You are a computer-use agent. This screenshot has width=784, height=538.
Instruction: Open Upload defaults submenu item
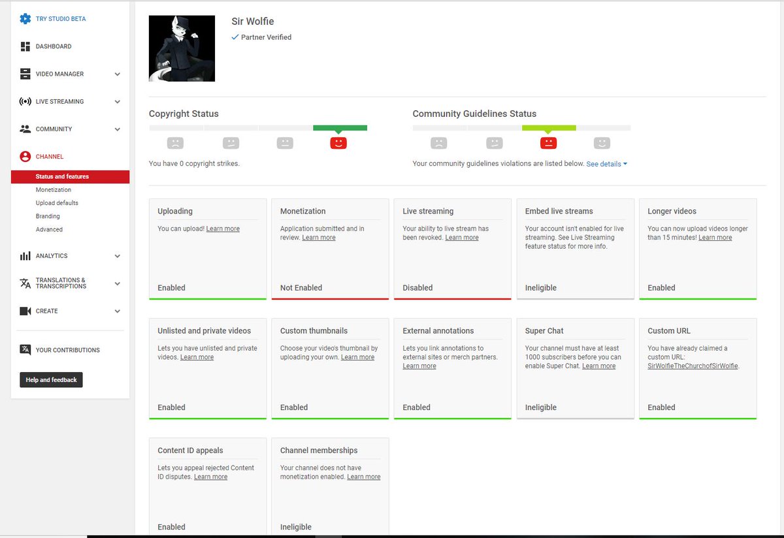point(57,203)
